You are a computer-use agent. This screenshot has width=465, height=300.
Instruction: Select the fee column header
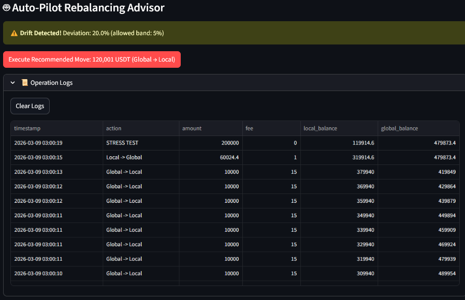coord(250,128)
